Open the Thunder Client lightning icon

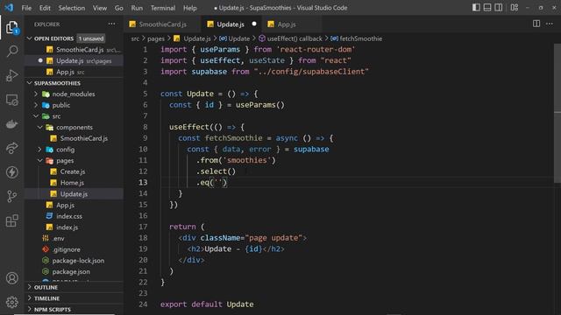pos(11,172)
